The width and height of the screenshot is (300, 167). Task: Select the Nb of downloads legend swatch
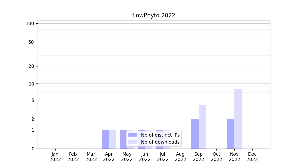coord(132,142)
